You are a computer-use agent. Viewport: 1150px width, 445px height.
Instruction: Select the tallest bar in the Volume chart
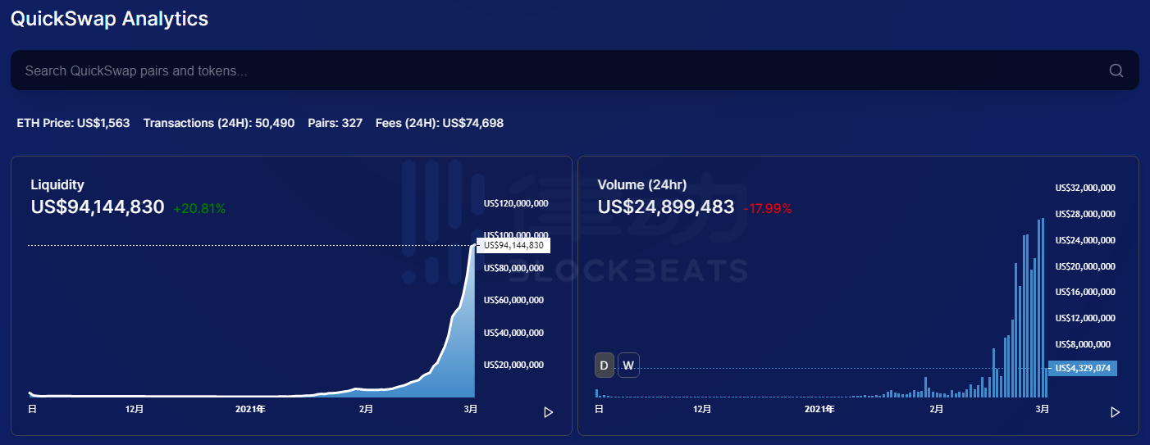tap(1043, 307)
